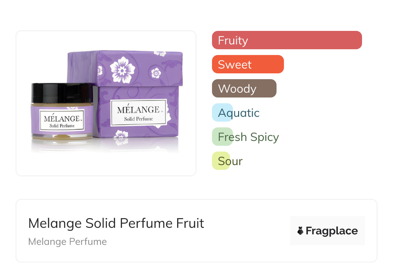
Task: Select the orange Sweet accord bar
Action: pos(247,64)
